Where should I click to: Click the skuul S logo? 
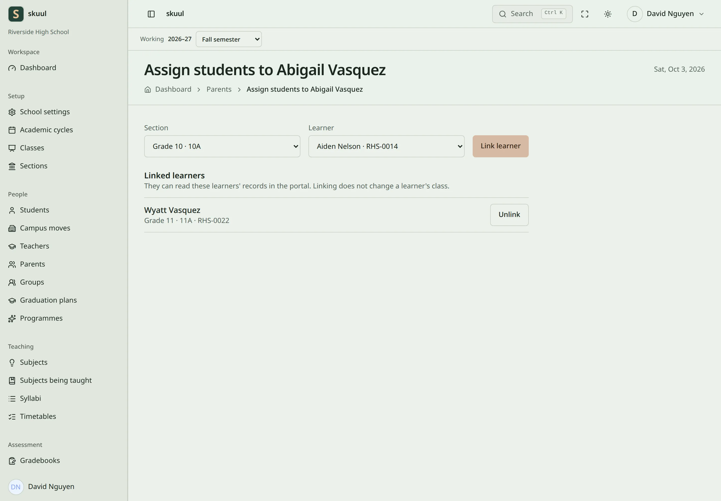16,14
